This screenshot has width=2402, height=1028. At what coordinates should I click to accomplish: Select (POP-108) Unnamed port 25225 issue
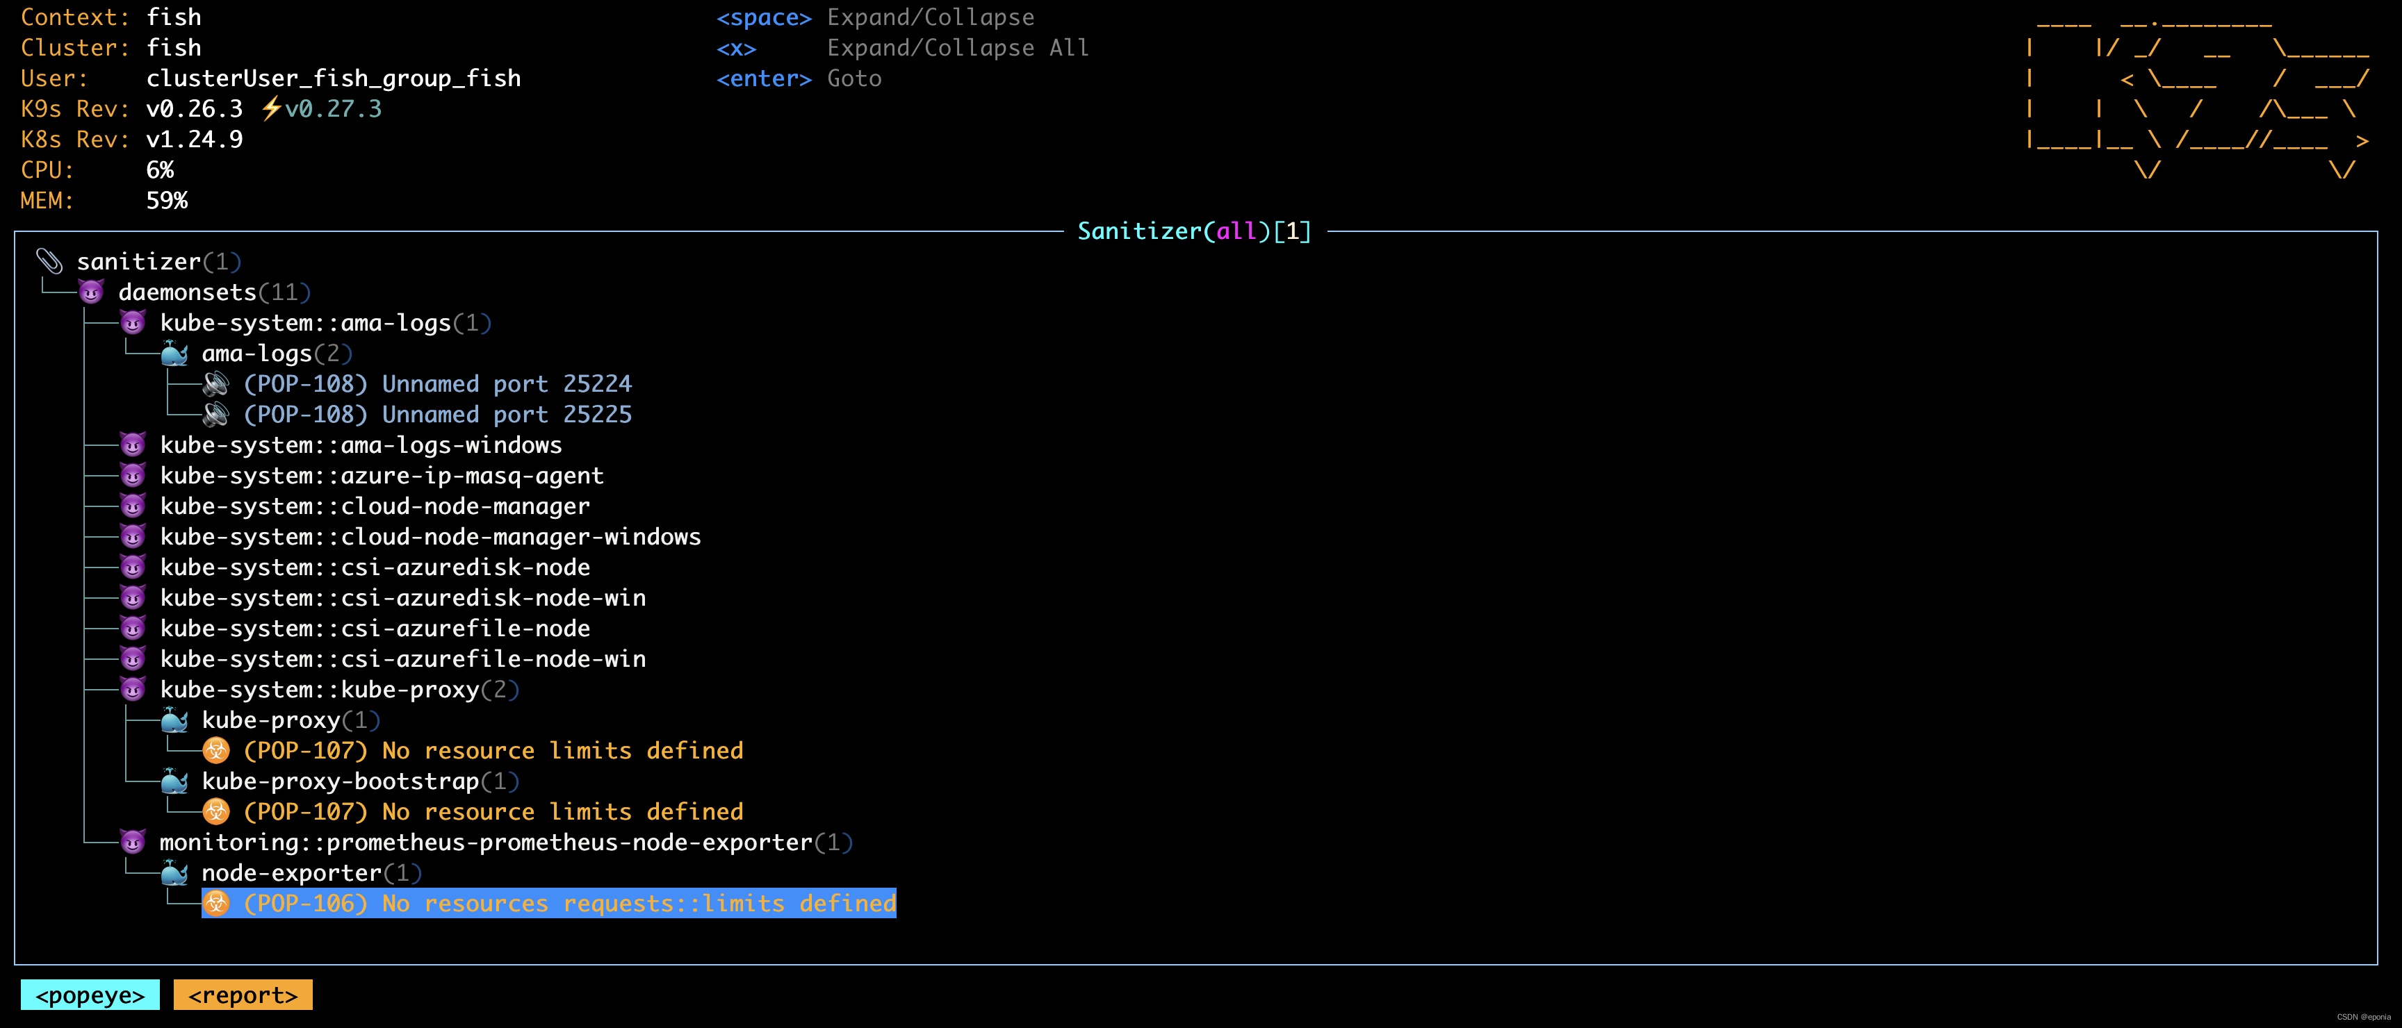[437, 415]
